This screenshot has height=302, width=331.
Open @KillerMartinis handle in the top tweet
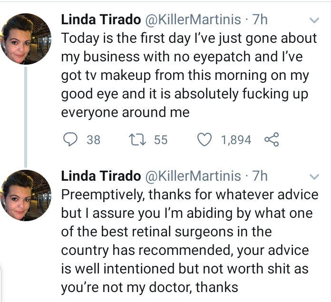pos(193,20)
